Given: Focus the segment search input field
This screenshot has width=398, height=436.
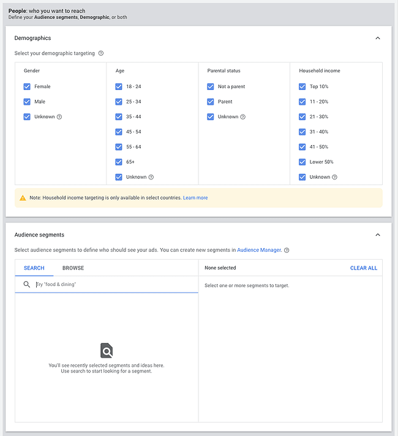Looking at the screenshot, I should (113, 284).
